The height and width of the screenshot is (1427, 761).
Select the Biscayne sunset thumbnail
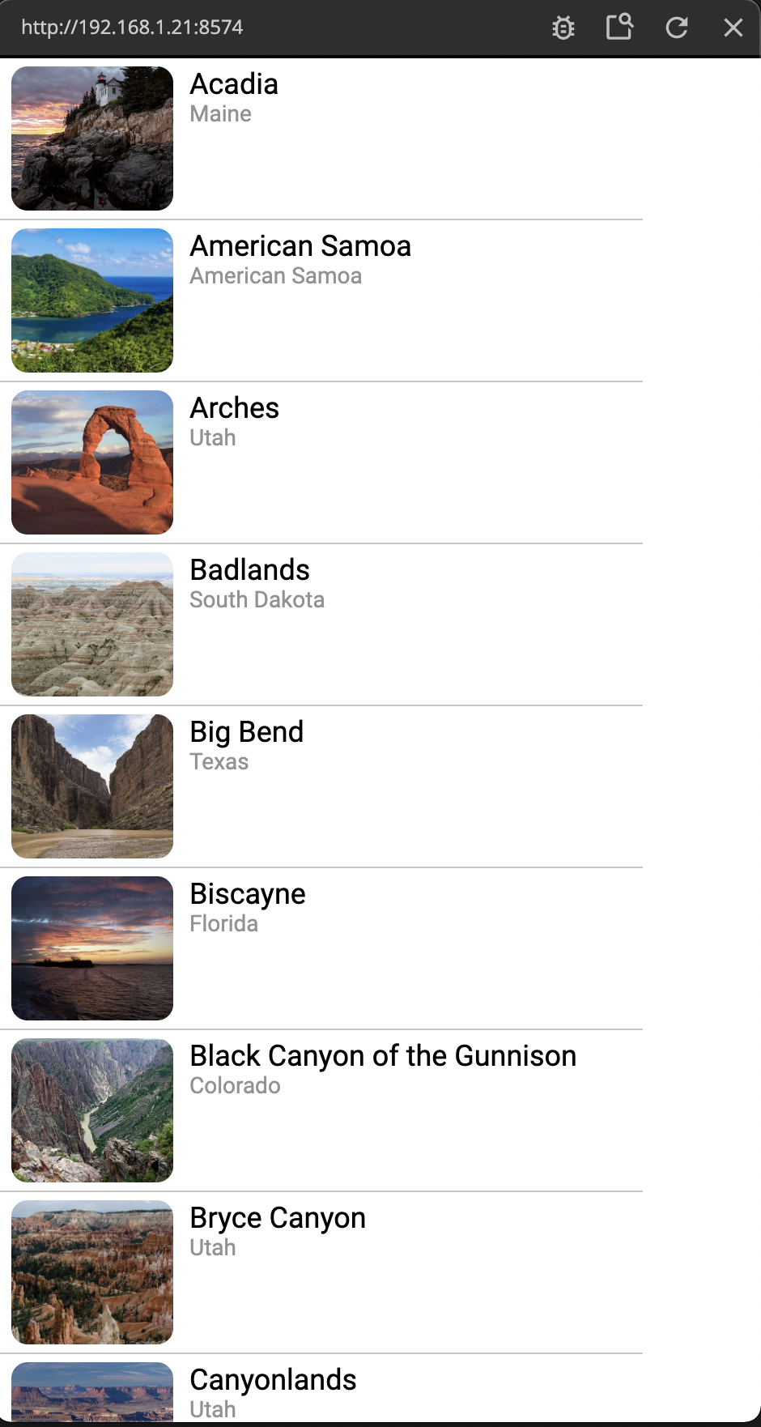pos(92,948)
